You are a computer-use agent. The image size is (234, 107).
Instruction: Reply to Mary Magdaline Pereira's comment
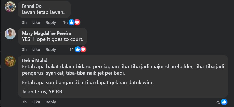[51, 50]
